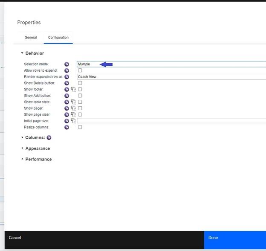Open the Render expanded row as dropdown
The width and height of the screenshot is (266, 251).
coord(171,77)
